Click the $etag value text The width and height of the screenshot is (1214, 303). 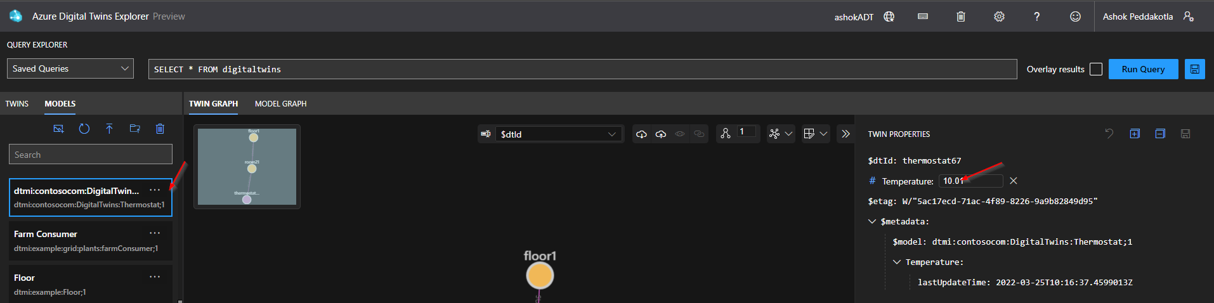pos(1000,201)
